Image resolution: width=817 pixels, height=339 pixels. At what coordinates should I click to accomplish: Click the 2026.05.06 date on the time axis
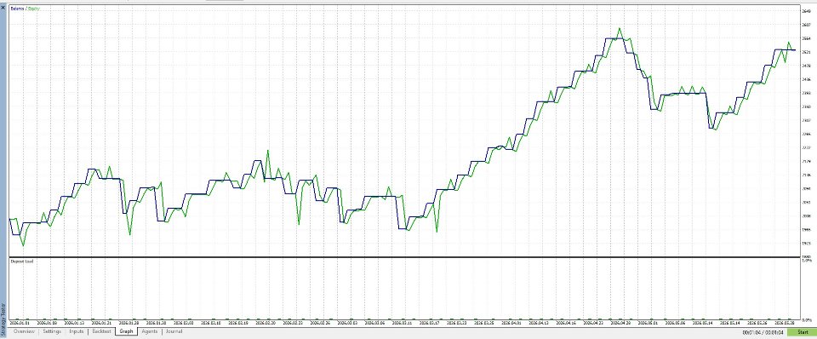(x=675, y=324)
